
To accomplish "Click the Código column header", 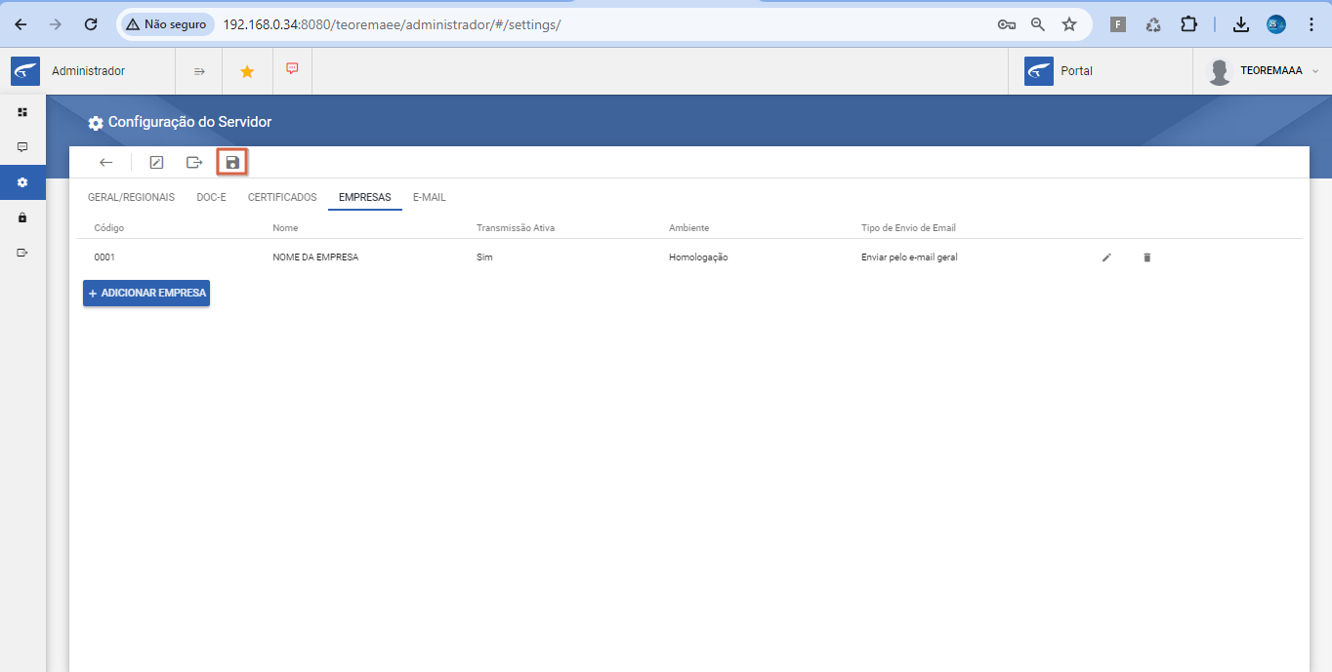I will coord(109,228).
